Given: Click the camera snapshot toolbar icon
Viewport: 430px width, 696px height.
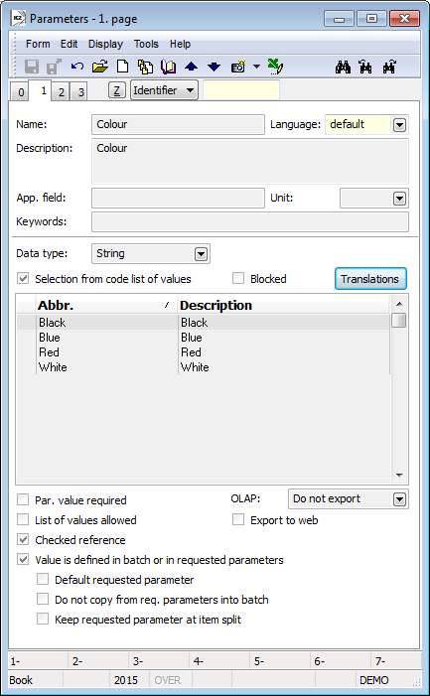Looking at the screenshot, I should [x=238, y=68].
